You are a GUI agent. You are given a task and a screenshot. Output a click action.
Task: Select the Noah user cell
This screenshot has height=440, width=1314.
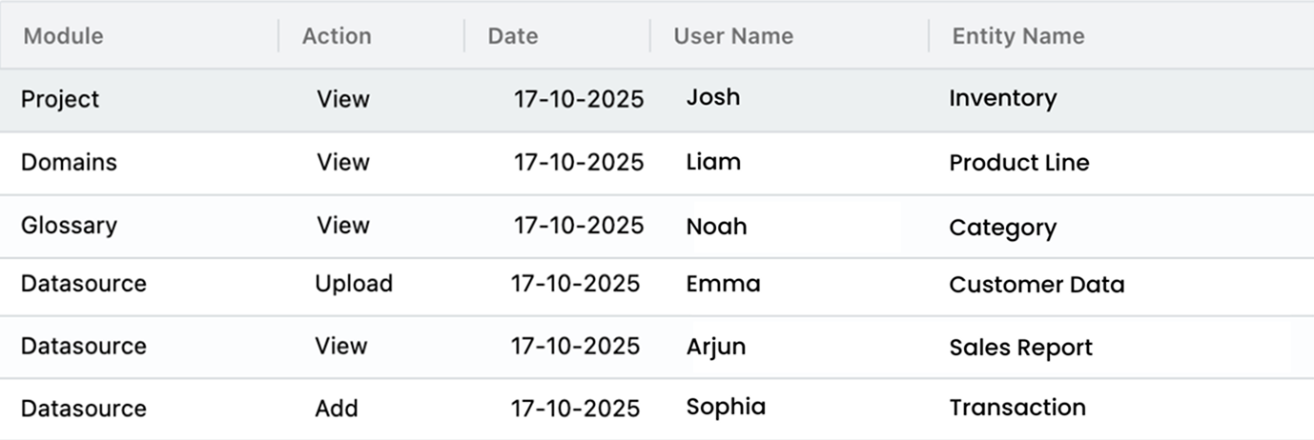click(716, 227)
